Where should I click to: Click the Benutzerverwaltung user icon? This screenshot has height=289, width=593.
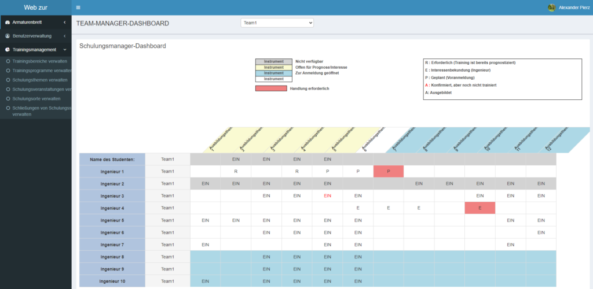(x=8, y=36)
